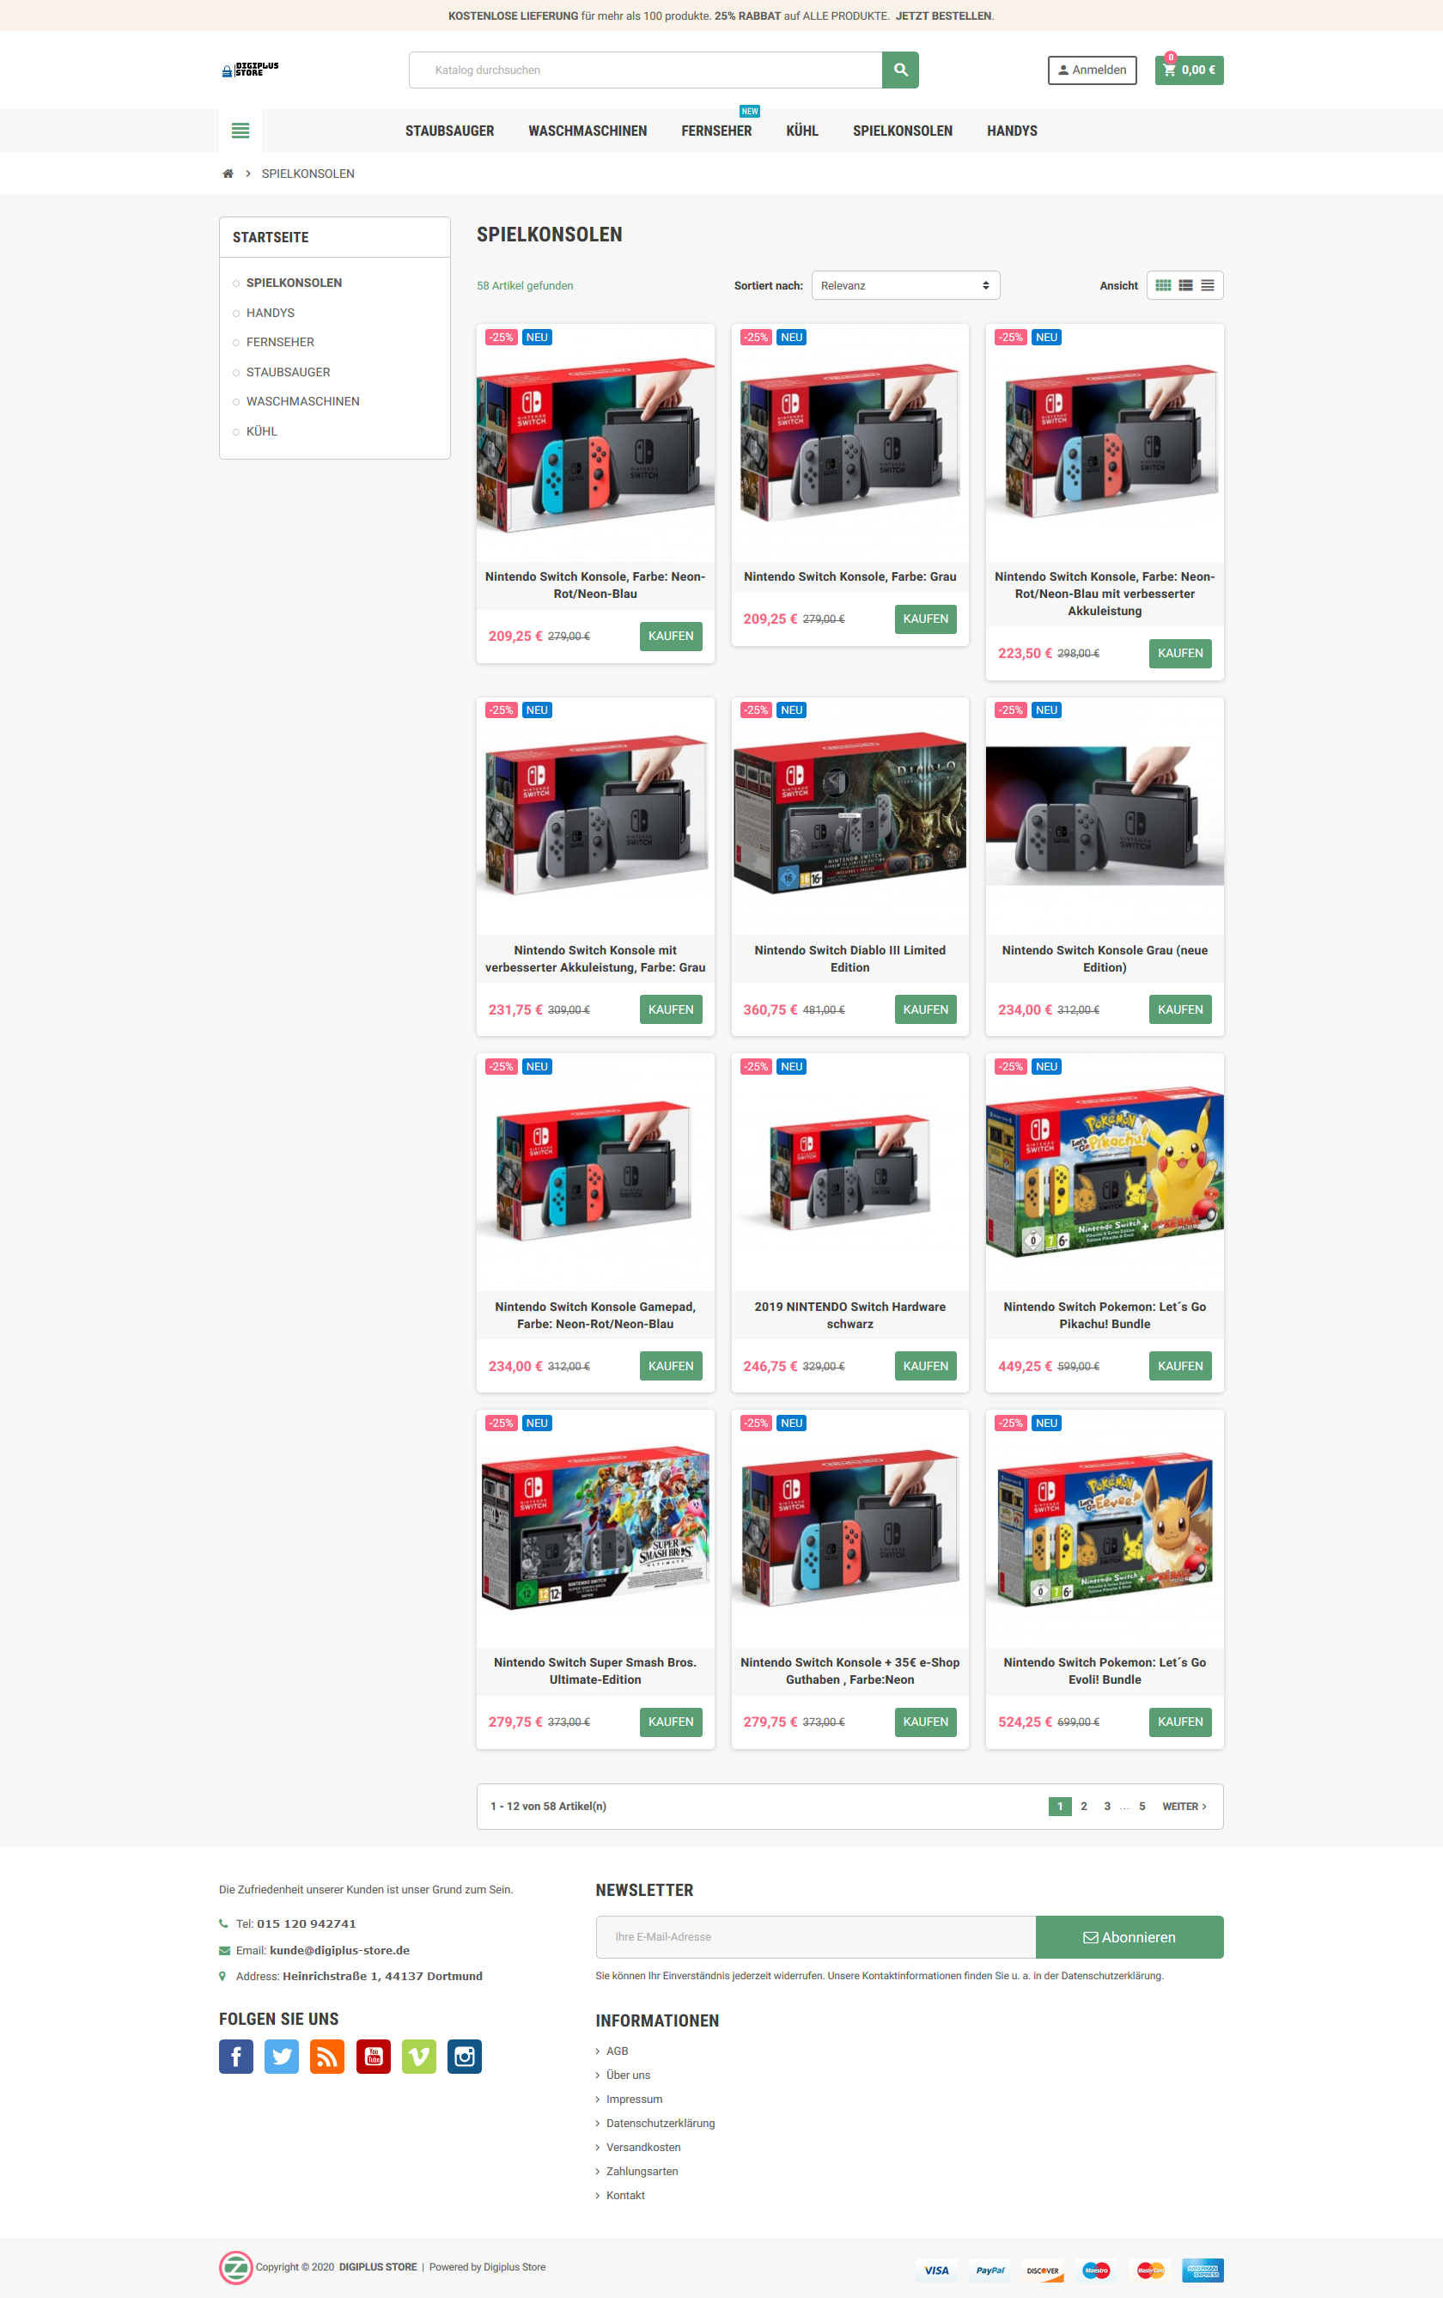Open the Zahlungsarten footer link

(x=642, y=2171)
